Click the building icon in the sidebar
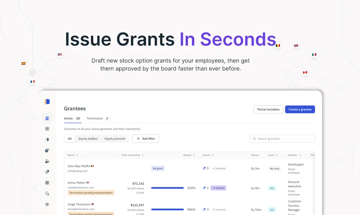Viewport: 360px width, 215px height. pyautogui.click(x=47, y=118)
